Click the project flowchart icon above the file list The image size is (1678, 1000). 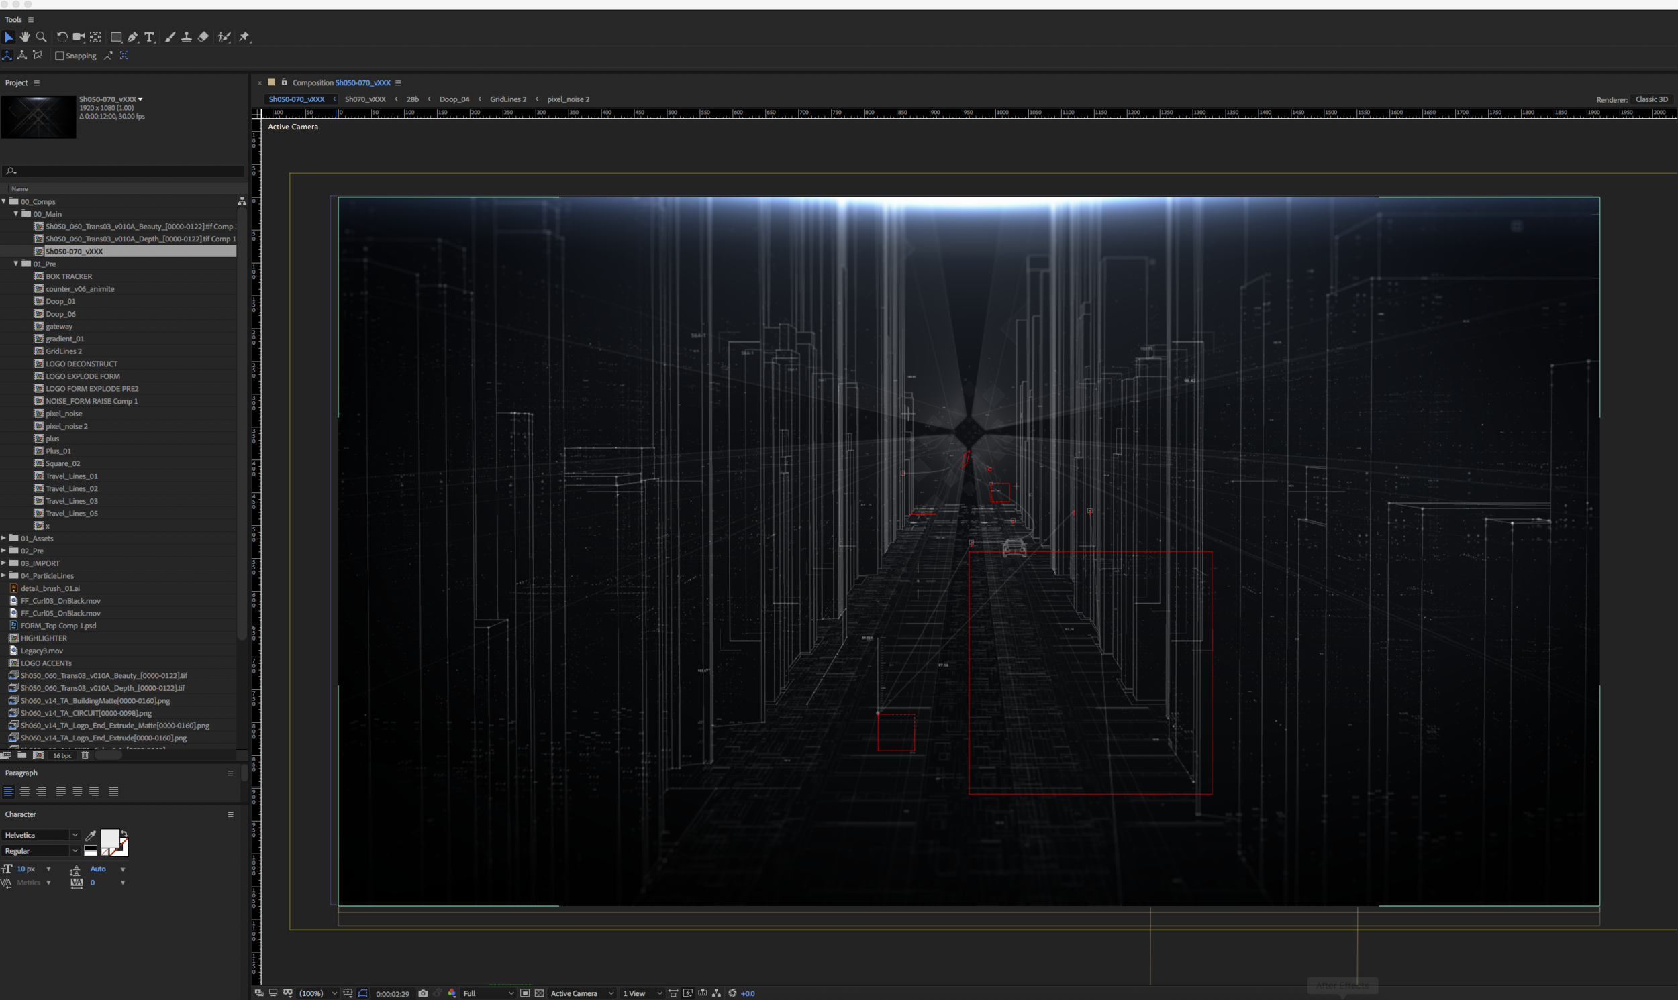pyautogui.click(x=242, y=201)
